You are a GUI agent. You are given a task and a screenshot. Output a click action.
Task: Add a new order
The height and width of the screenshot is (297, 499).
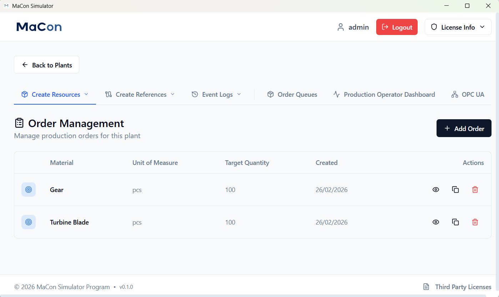(464, 128)
